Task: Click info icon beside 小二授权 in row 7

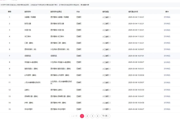Action: point(110,56)
